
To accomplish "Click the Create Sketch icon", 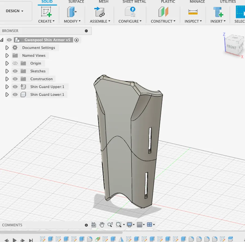I will pos(46,12).
